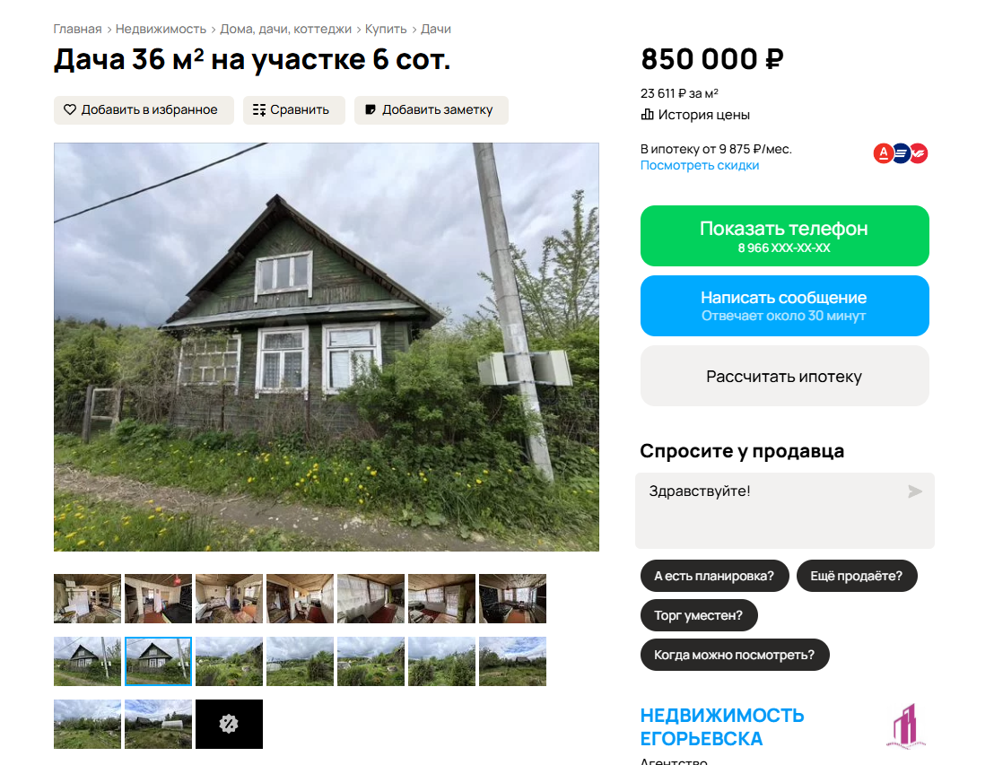Open Посмотреть скидки link

[699, 165]
